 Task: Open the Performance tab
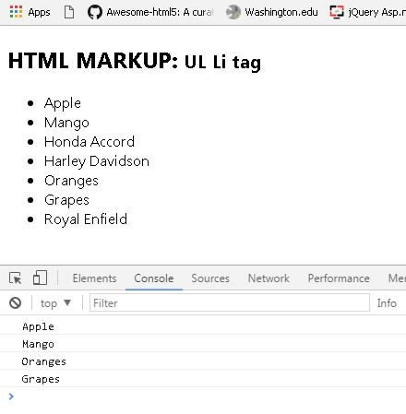tap(339, 278)
